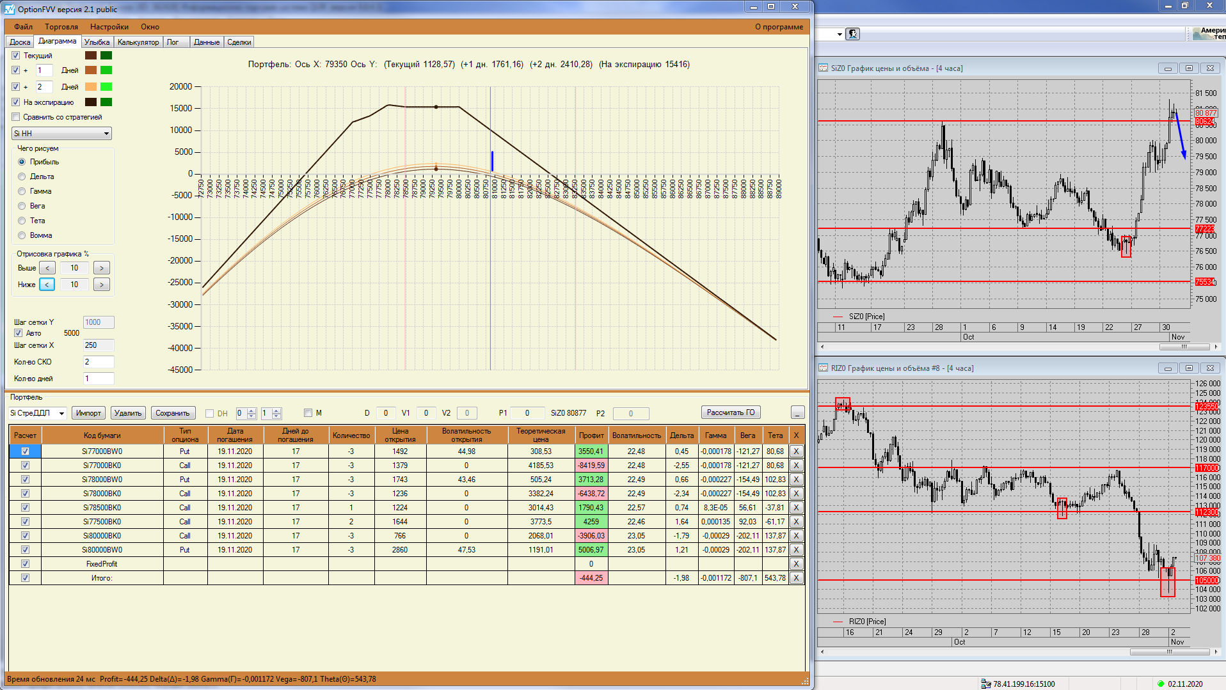Delete the Si78000BW0 Put row with X
The image size is (1226, 690).
(x=796, y=480)
